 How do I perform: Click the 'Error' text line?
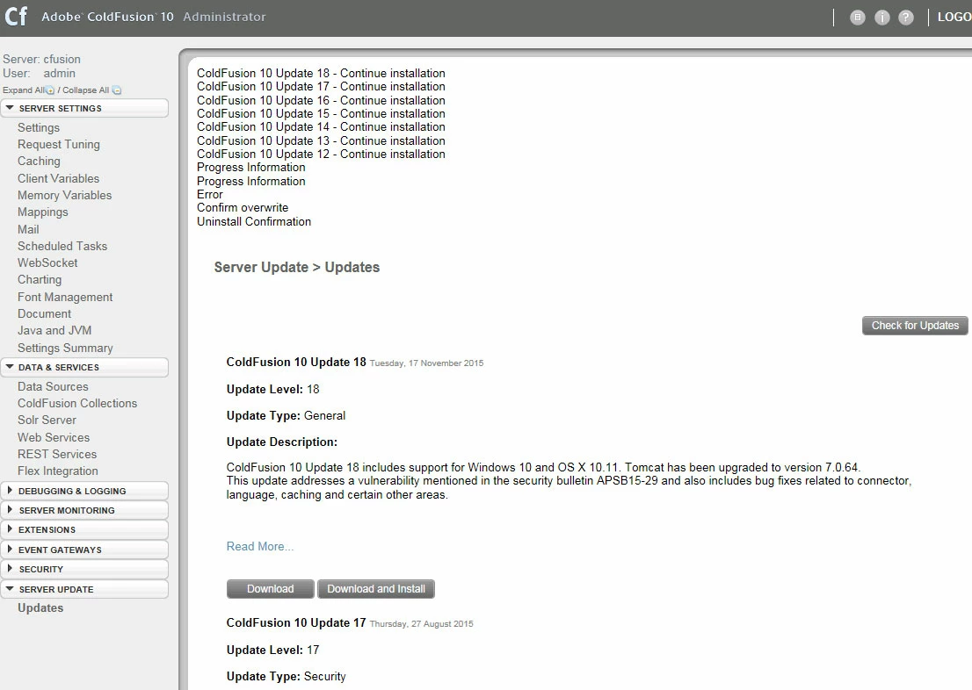[x=209, y=195]
